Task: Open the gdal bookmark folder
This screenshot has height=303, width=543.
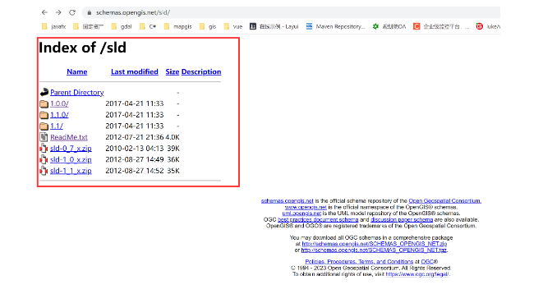Action: (122, 26)
